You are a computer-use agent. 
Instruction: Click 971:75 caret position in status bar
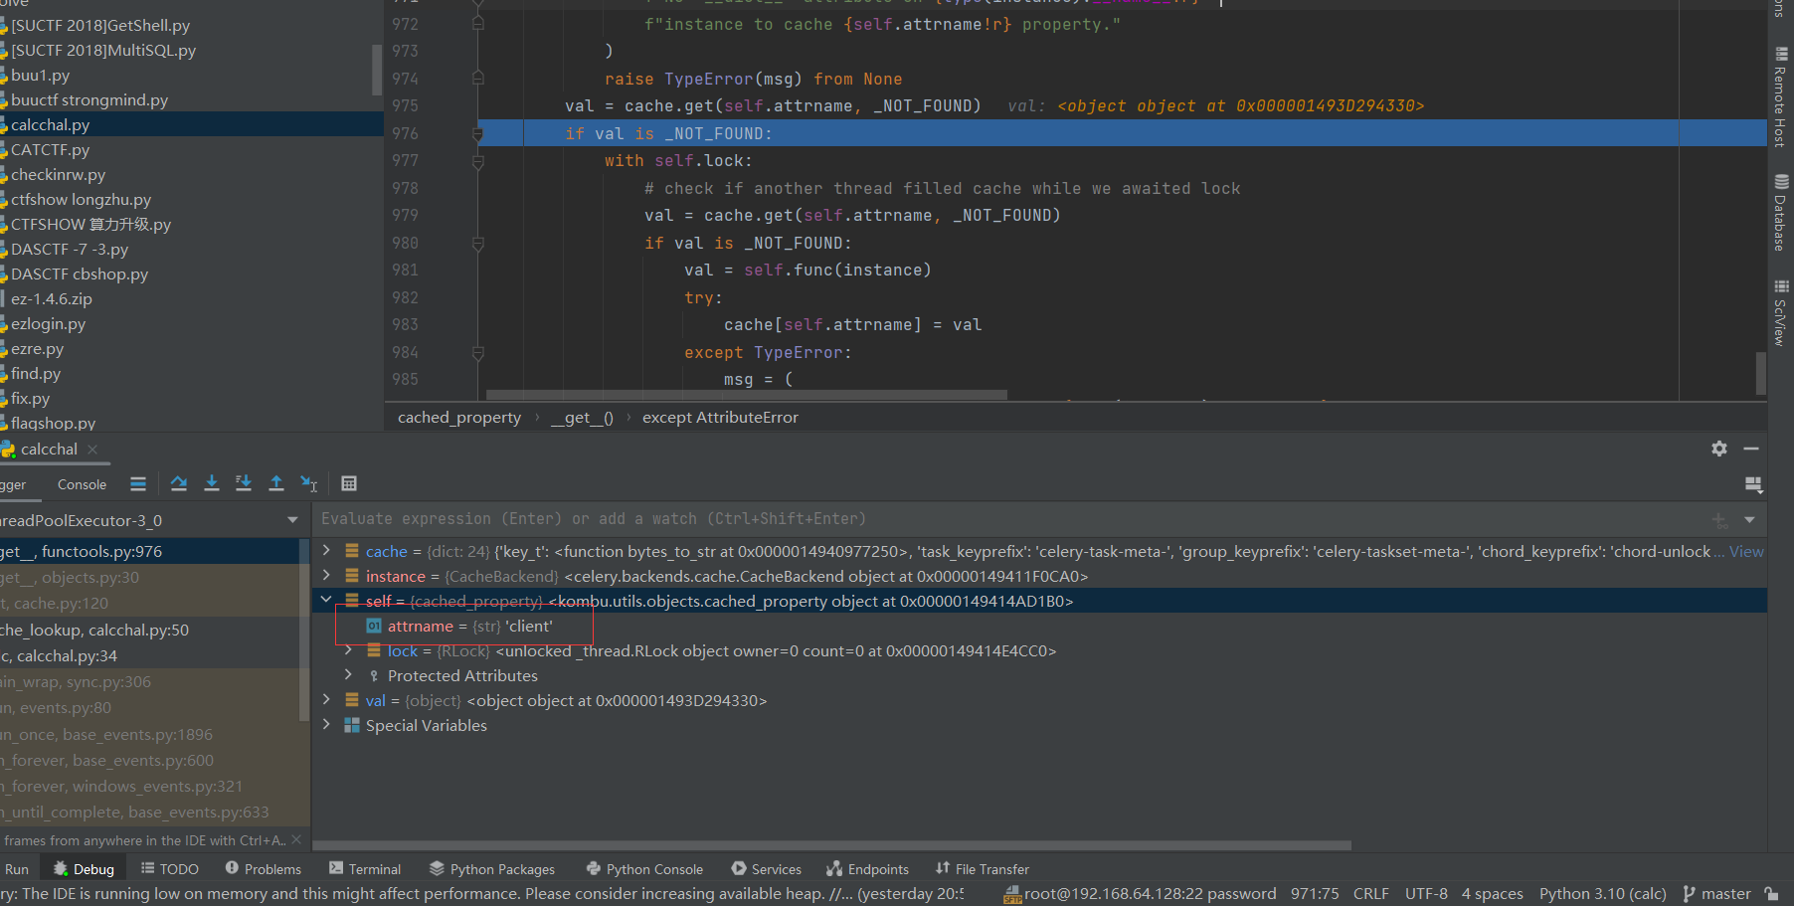1315,893
